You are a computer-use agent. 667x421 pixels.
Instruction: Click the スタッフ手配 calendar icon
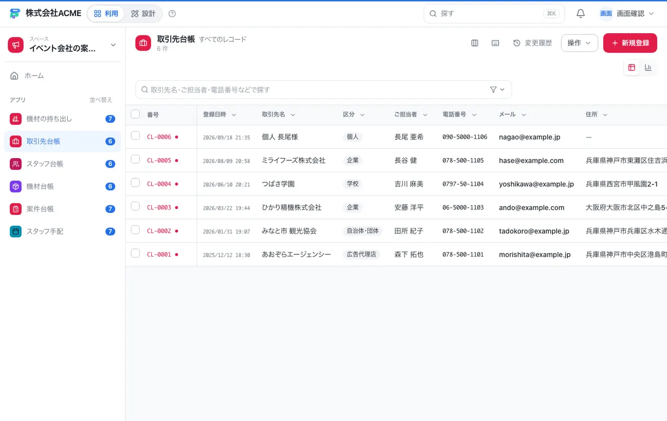[x=16, y=231]
